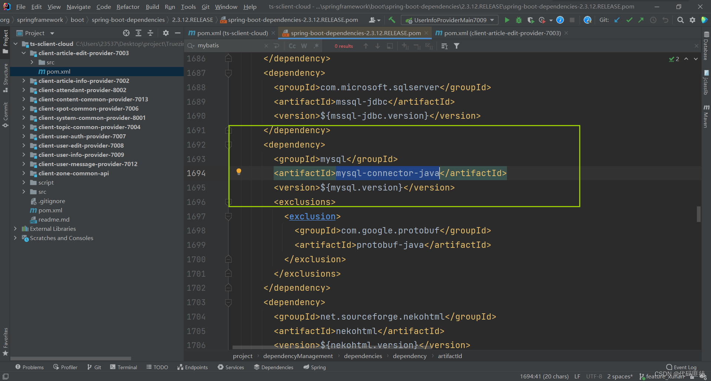Click the exclusion tag link on line 1697
Image resolution: width=711 pixels, height=381 pixels.
(312, 216)
